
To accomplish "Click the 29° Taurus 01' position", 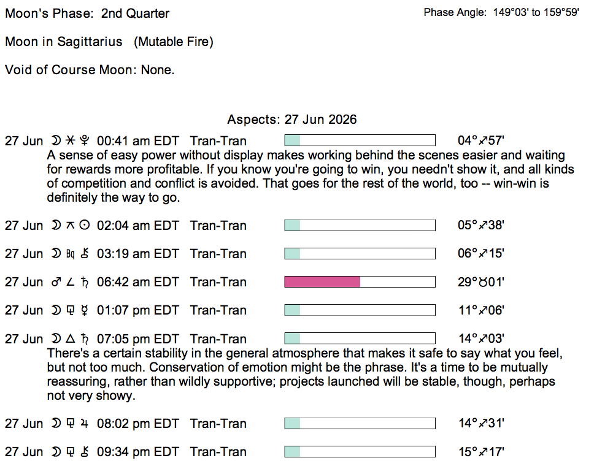I will coord(480,282).
